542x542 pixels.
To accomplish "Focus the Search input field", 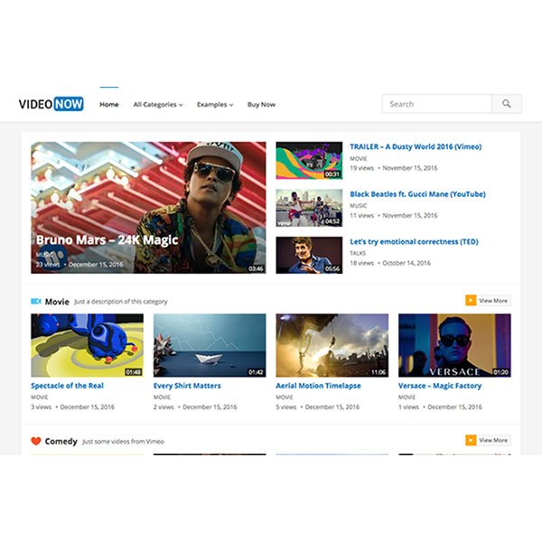I will click(436, 104).
